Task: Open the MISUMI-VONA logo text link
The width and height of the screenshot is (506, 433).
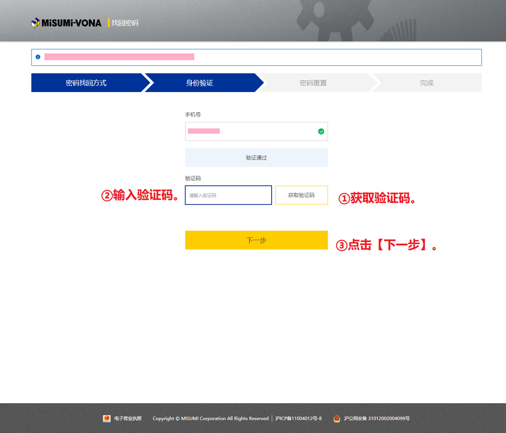Action: (x=71, y=23)
